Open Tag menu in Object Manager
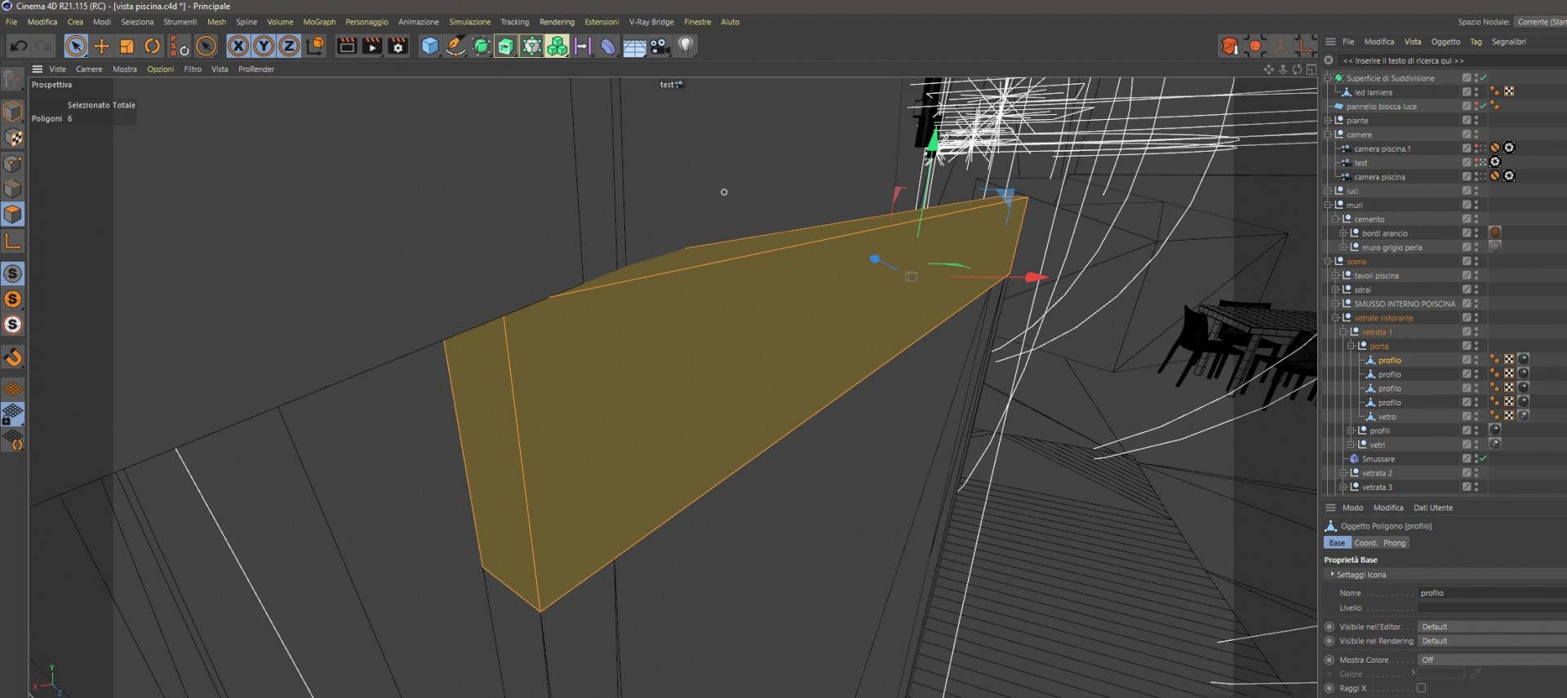The width and height of the screenshot is (1567, 698). [1476, 42]
